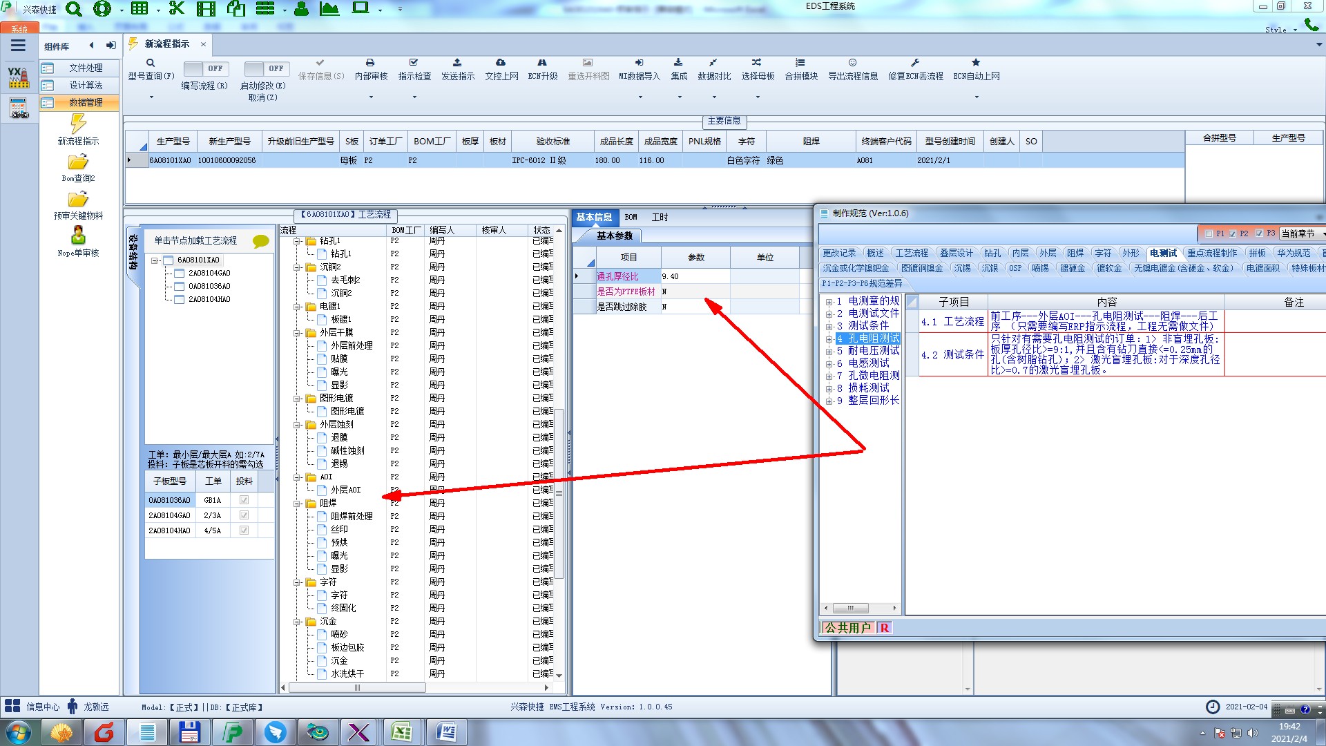Open dropdown arrow under 型号查询(F)
This screenshot has width=1326, height=746.
coord(151,97)
